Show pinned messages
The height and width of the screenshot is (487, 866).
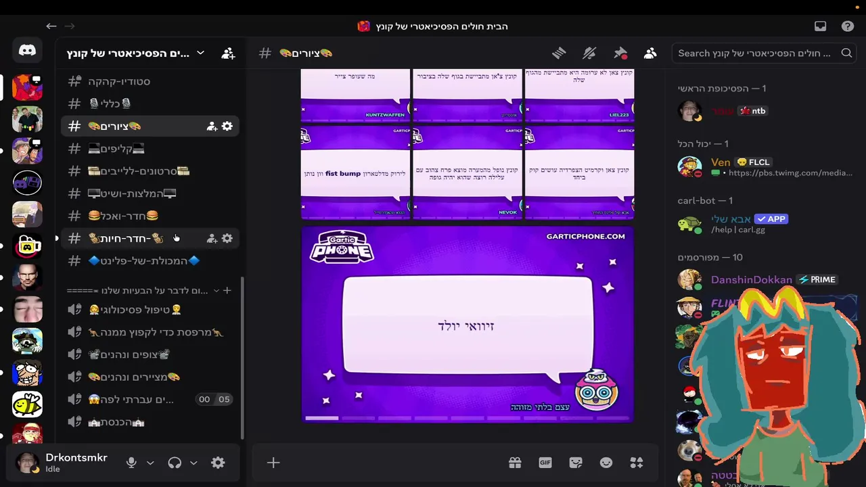pyautogui.click(x=620, y=53)
